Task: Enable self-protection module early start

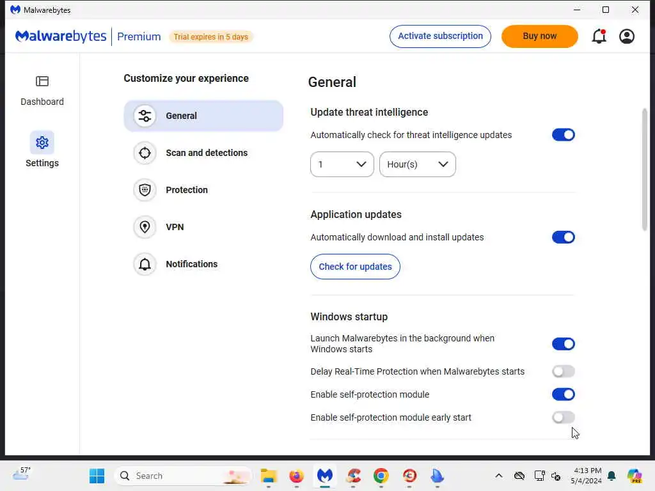Action: tap(563, 417)
